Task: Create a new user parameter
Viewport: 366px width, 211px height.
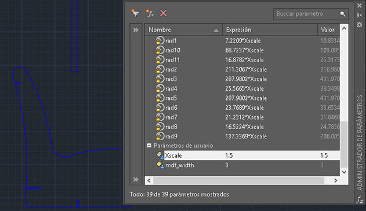Action: click(x=150, y=13)
